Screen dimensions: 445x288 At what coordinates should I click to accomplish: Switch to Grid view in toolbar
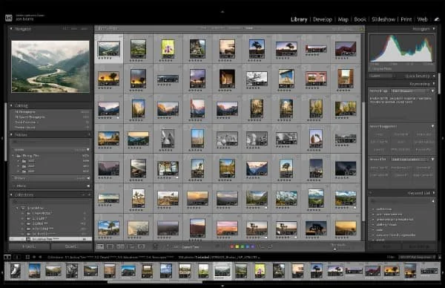coord(100,246)
